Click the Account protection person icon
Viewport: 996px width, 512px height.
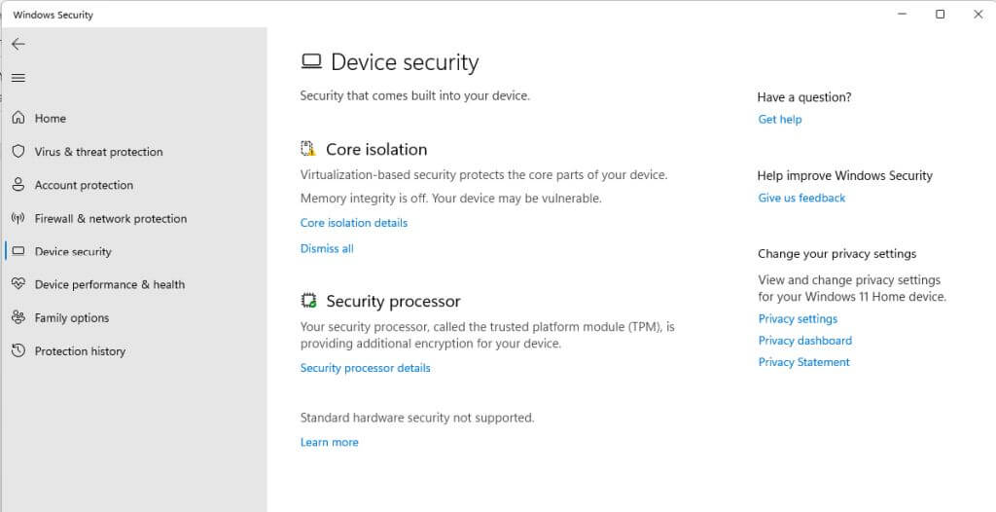coord(18,185)
